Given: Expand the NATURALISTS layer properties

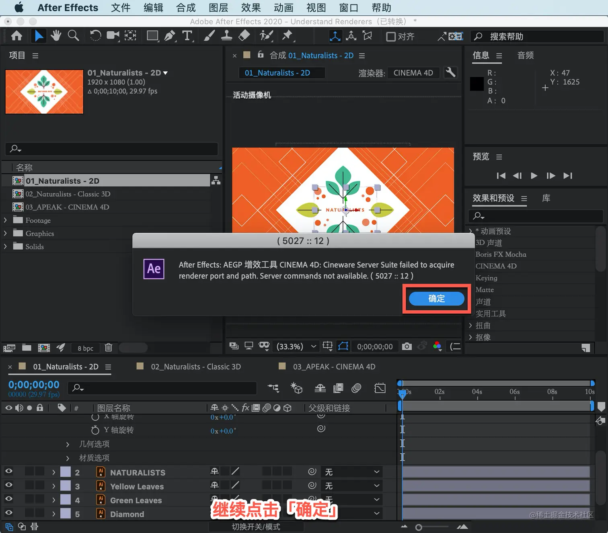Looking at the screenshot, I should (53, 472).
